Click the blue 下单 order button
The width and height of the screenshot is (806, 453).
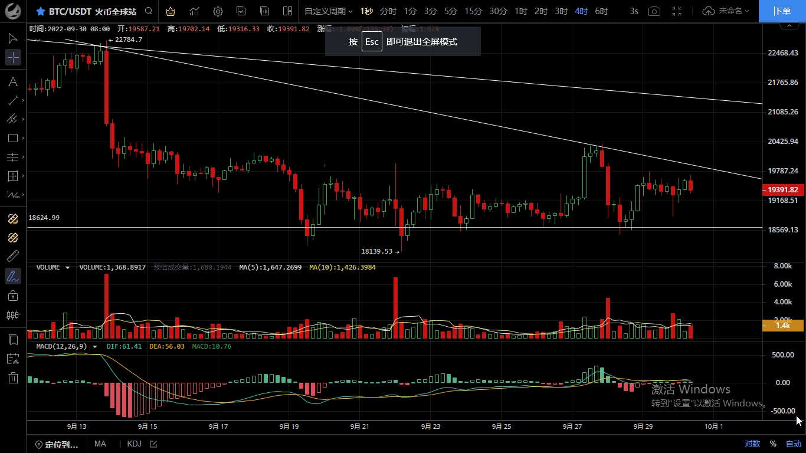pos(782,11)
